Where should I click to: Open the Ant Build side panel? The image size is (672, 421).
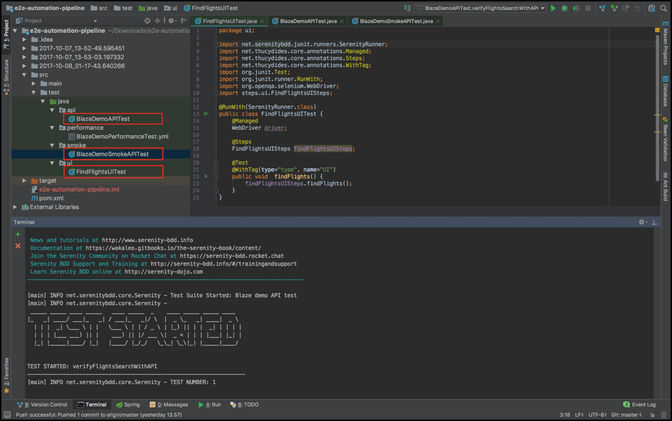[x=665, y=187]
